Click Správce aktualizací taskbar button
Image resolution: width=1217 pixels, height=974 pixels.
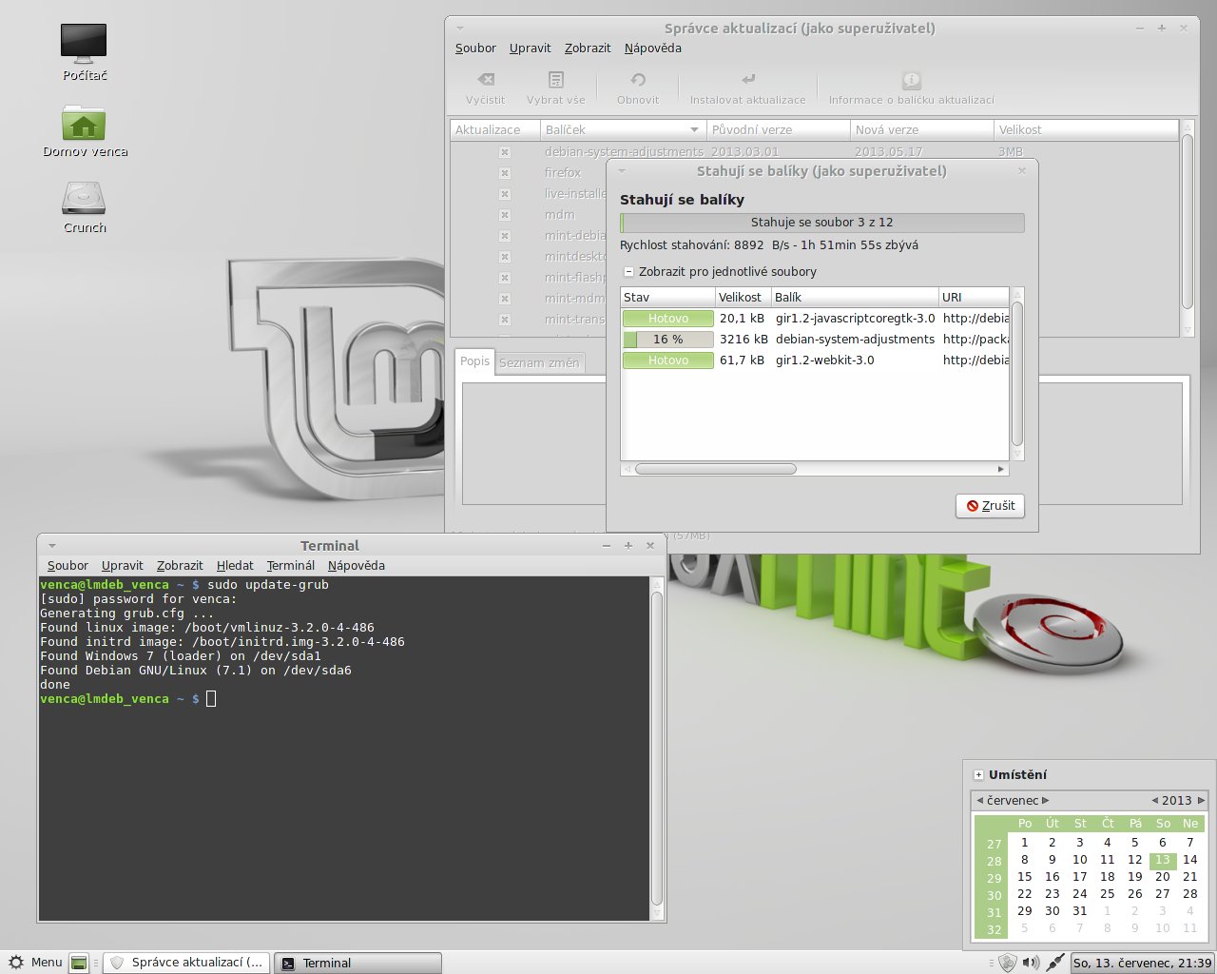186,963
